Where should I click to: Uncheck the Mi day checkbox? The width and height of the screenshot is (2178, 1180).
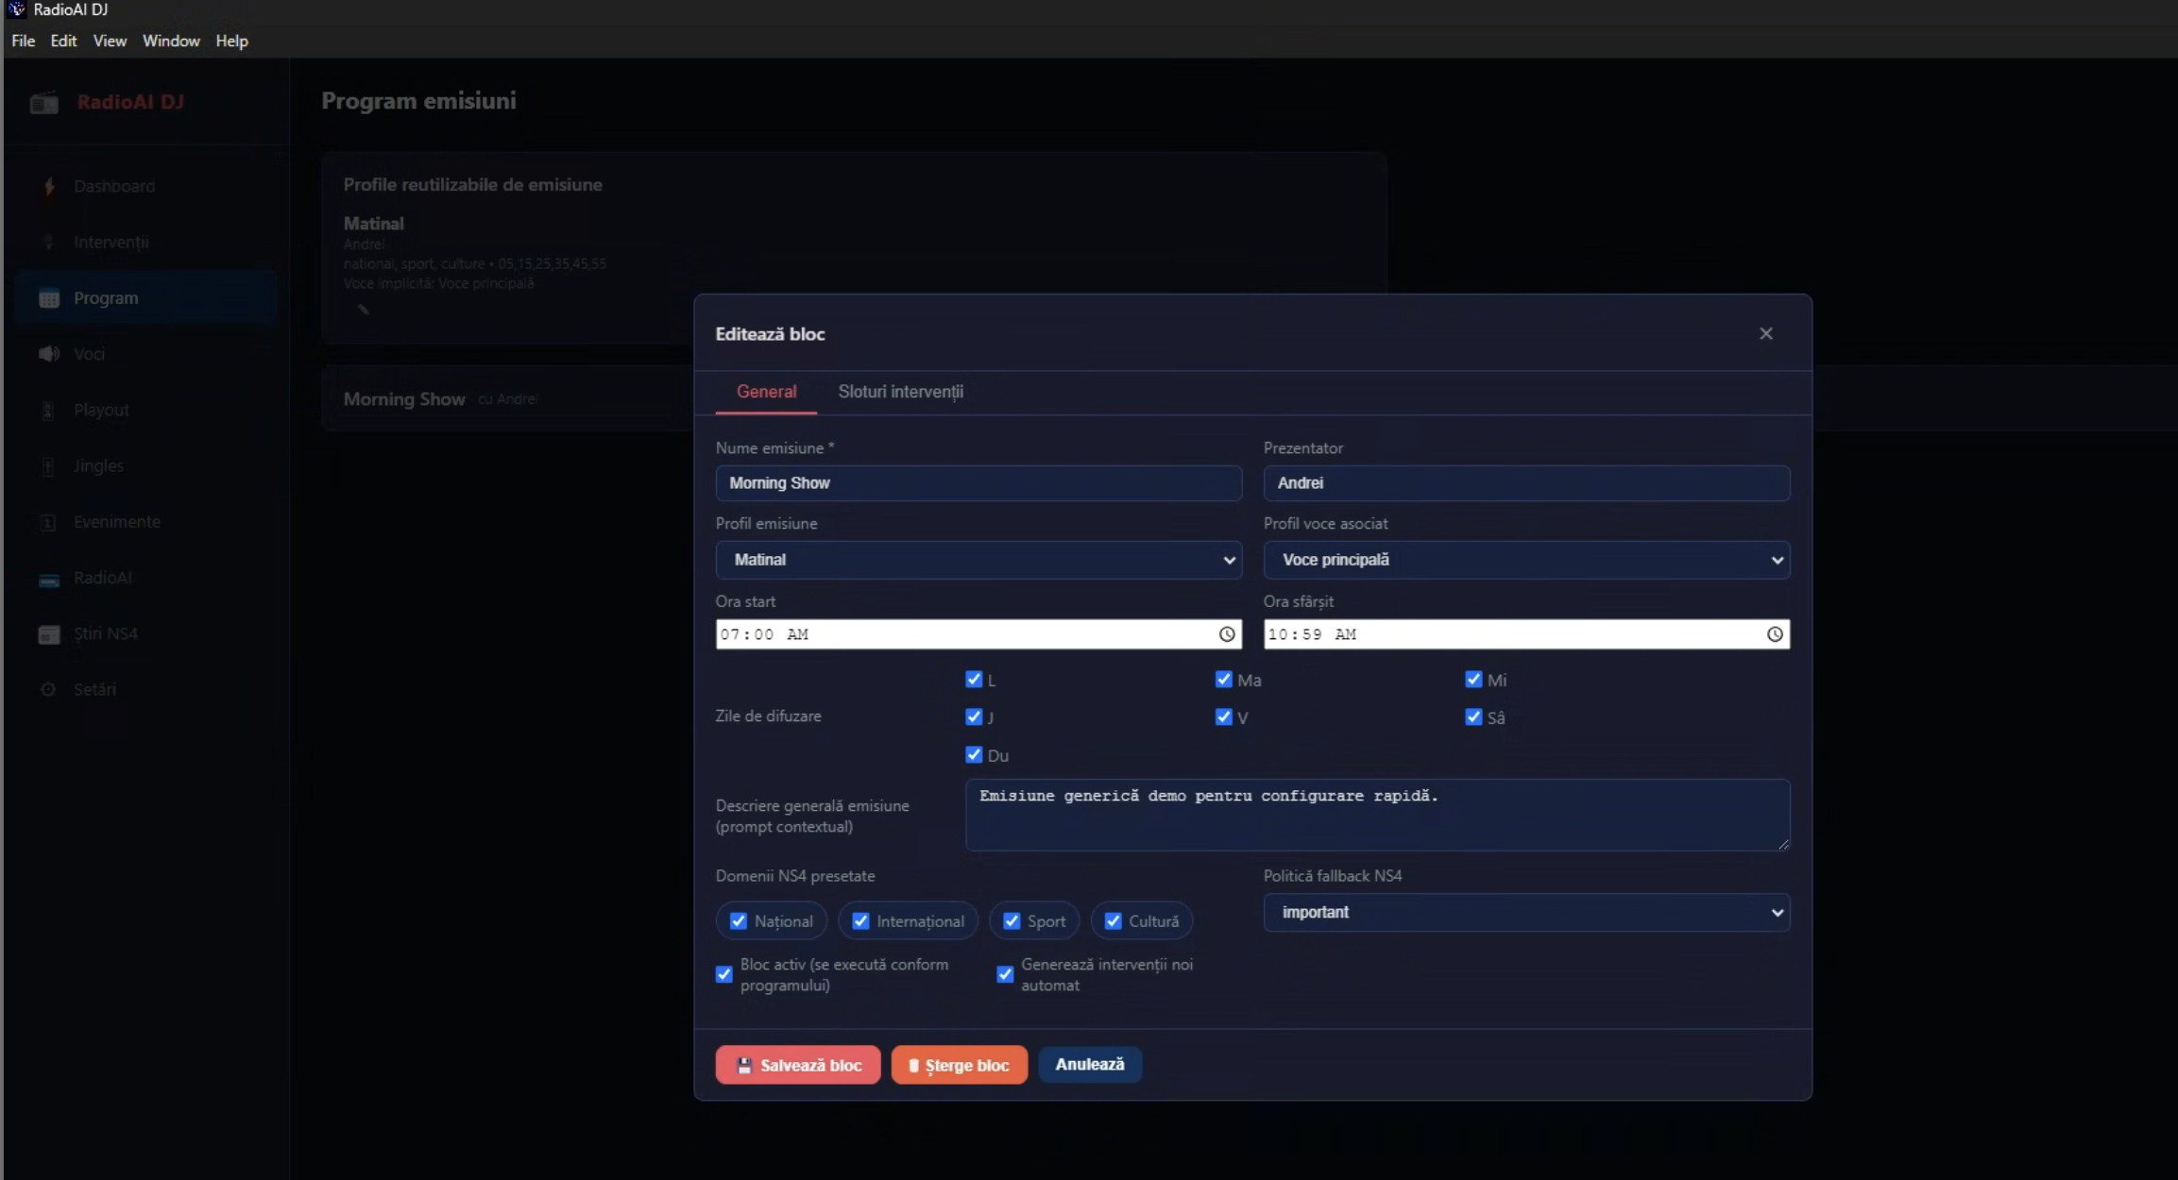click(x=1473, y=679)
